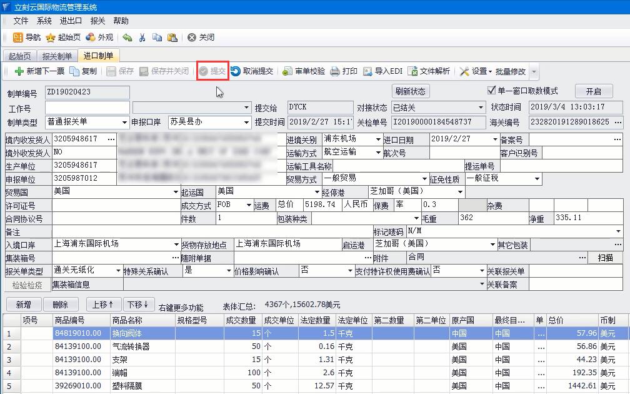The height and width of the screenshot is (394, 630).
Task: Click 取消提交 to cancel submission
Action: pos(236,71)
